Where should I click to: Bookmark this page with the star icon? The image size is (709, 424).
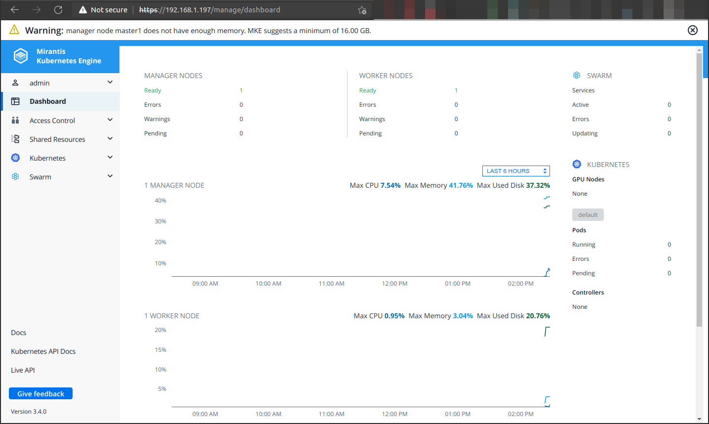362,10
